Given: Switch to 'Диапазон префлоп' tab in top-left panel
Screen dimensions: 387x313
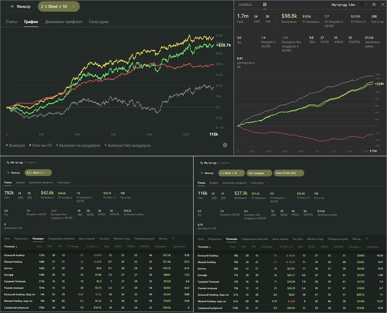Looking at the screenshot, I should 64,22.
